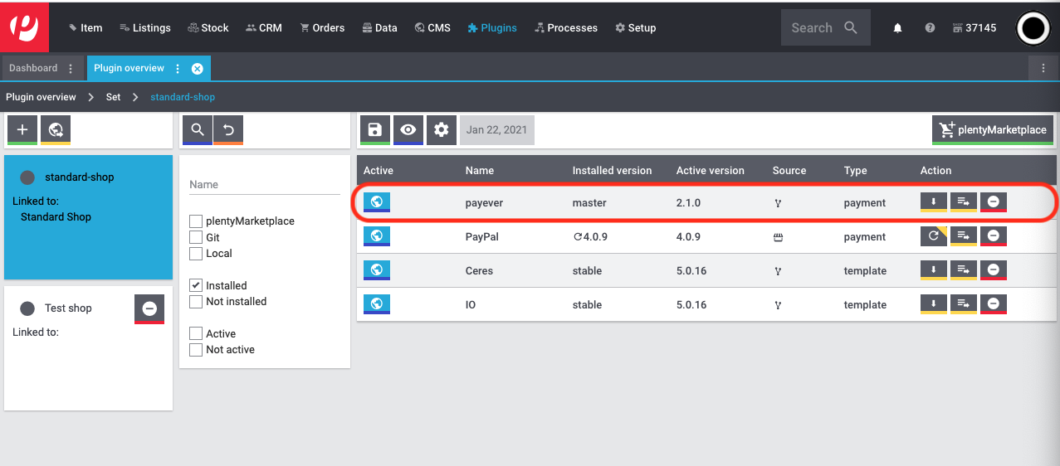The image size is (1060, 466).
Task: Open the Dashboard tab options dots
Action: coord(71,68)
